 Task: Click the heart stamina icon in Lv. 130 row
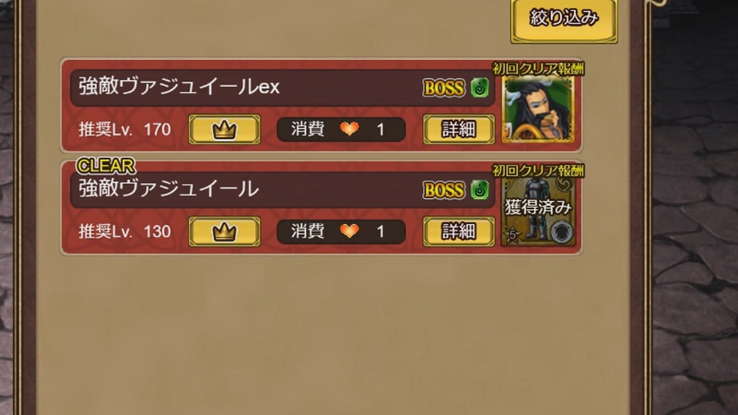coord(349,231)
